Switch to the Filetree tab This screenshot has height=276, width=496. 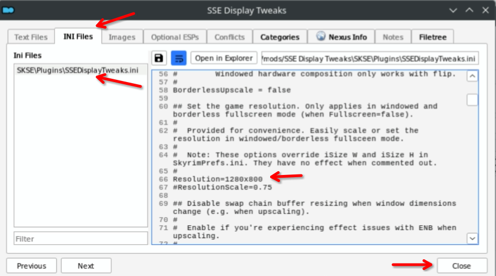[x=432, y=37]
